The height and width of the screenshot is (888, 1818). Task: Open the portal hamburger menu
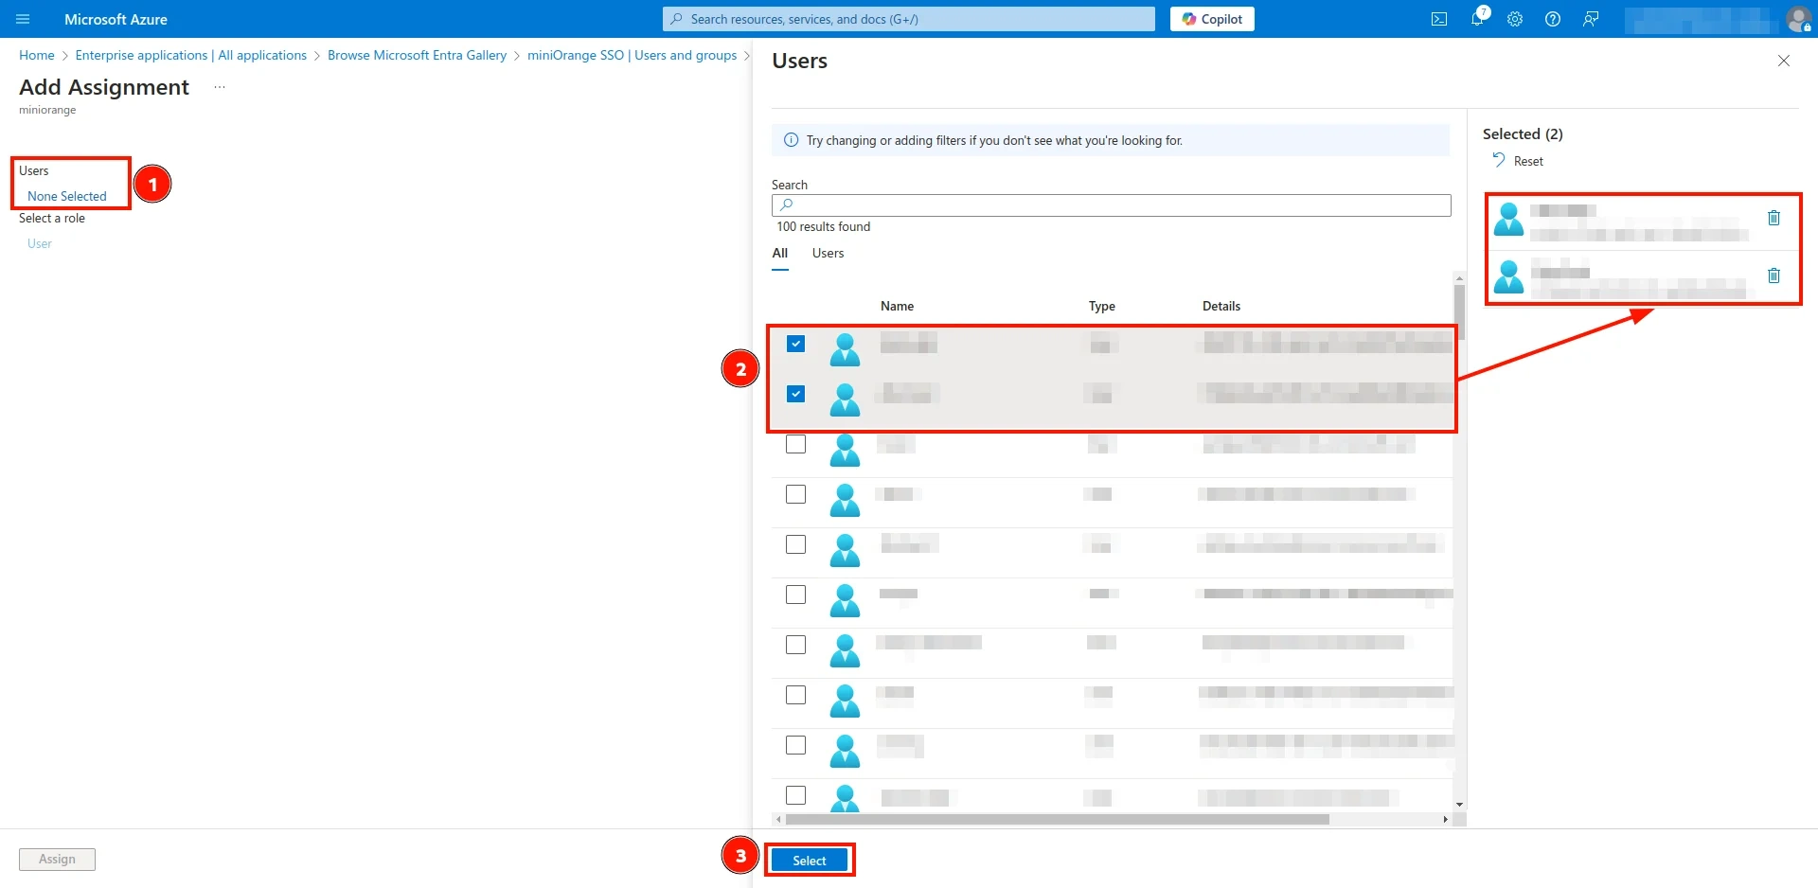[23, 19]
